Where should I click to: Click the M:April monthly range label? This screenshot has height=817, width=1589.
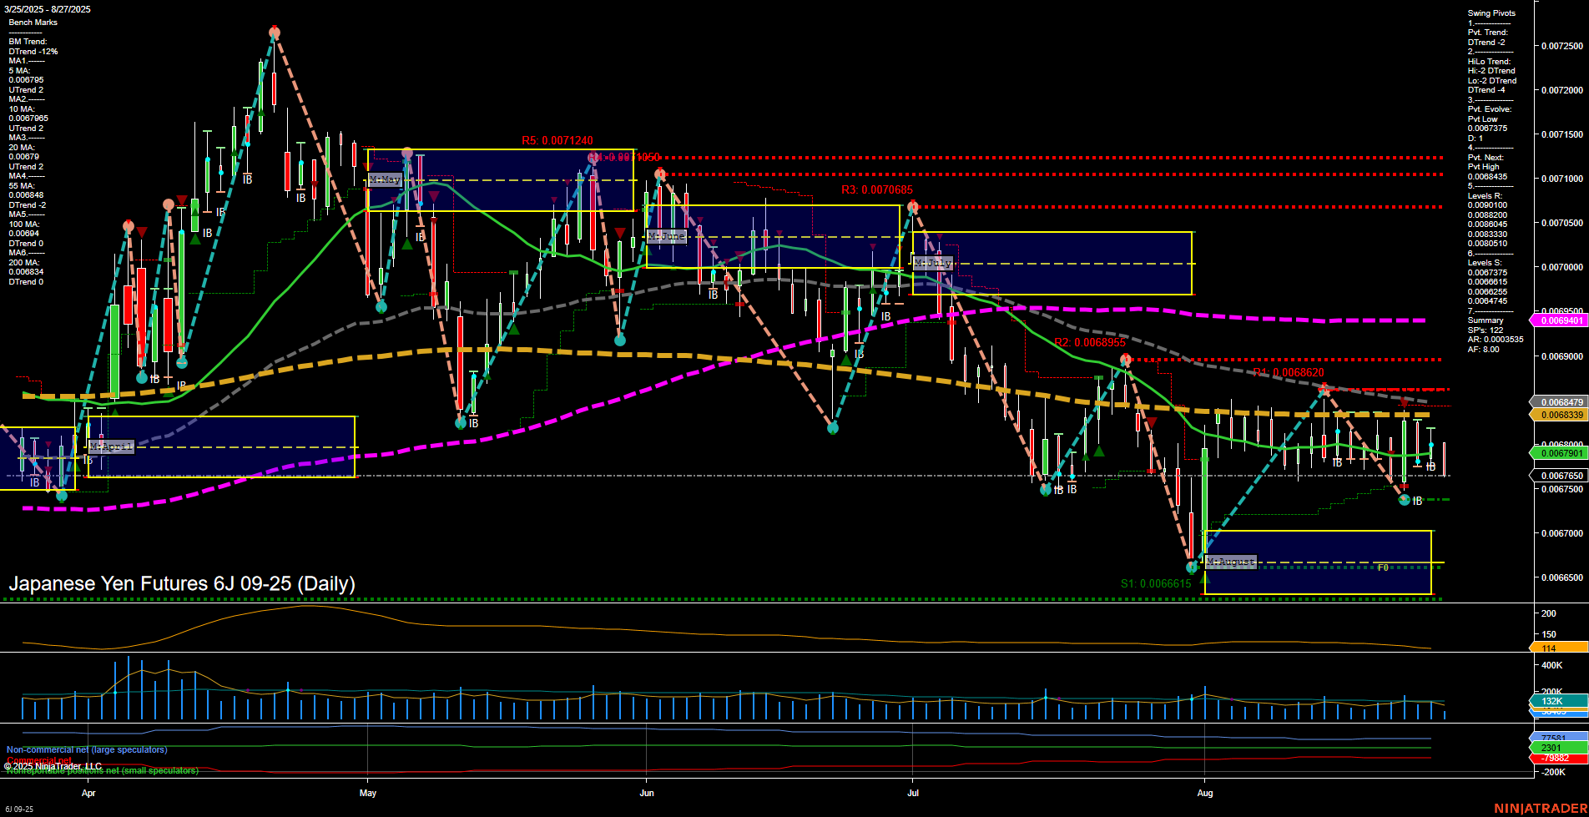pos(111,446)
